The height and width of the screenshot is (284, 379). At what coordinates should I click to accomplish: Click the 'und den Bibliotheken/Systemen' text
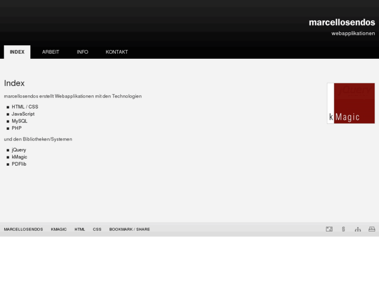[38, 139]
